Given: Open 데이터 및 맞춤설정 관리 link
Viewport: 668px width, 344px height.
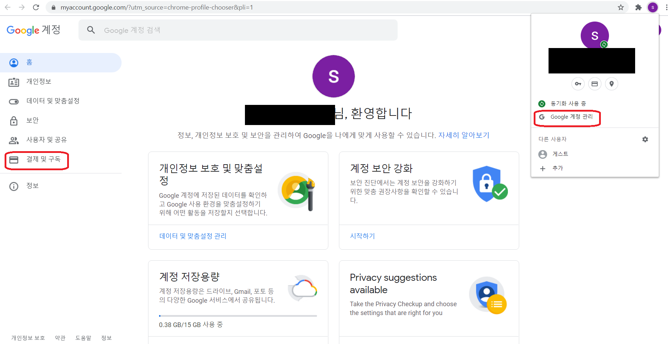Looking at the screenshot, I should coord(193,236).
